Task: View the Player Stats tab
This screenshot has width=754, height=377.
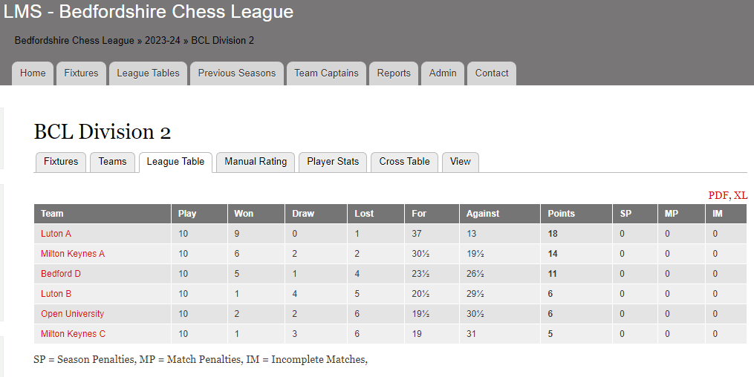Action: coord(333,162)
